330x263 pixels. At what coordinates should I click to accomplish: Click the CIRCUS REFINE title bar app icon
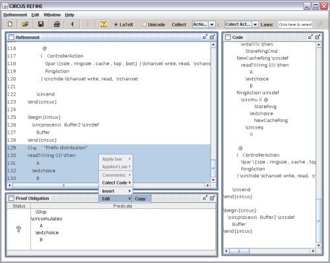[x=5, y=6]
